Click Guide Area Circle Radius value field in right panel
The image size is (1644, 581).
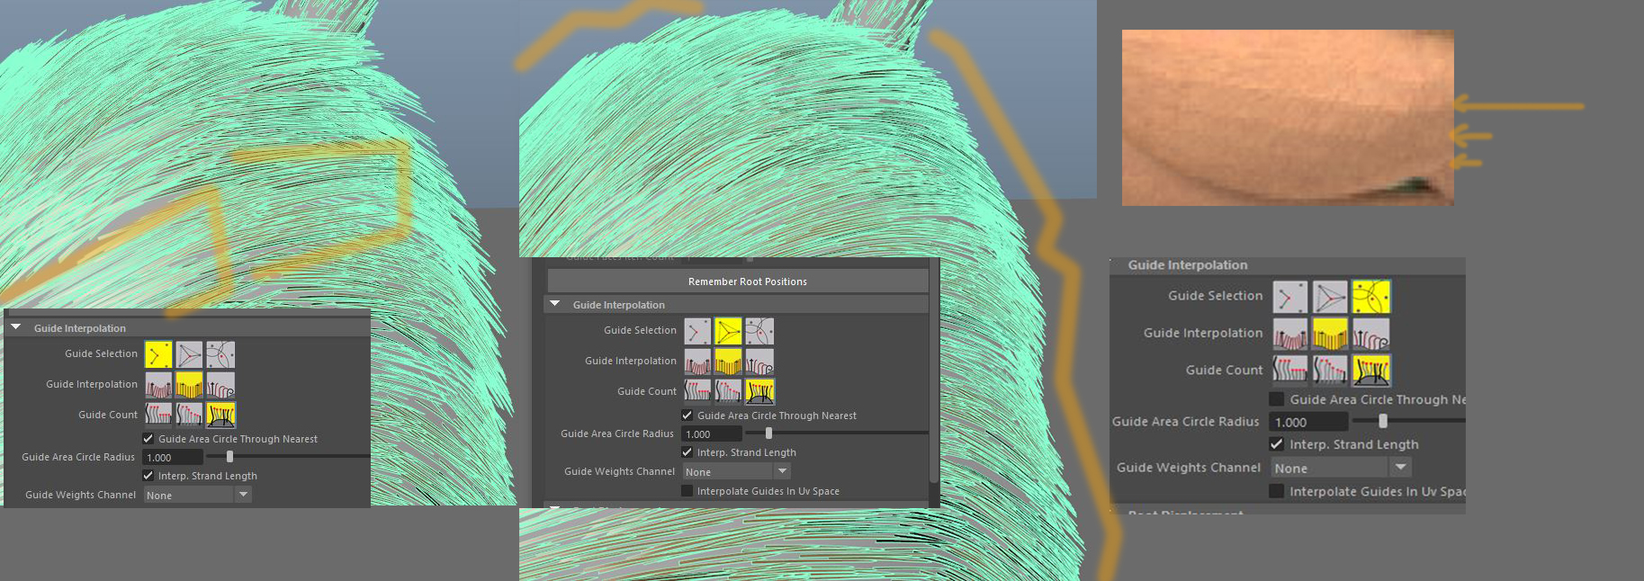1307,422
